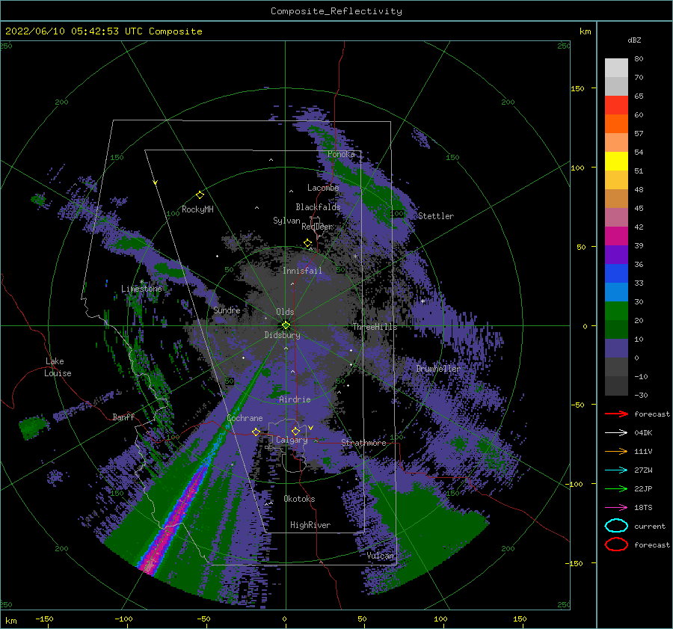Click the dBZ legend heading
Viewport: 673px width, 629px height.
(634, 40)
